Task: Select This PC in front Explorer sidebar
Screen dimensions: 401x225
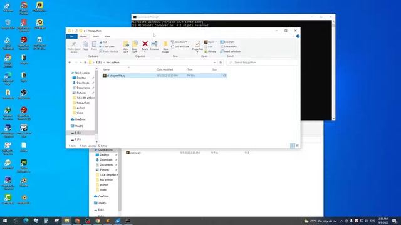Action: point(77,126)
